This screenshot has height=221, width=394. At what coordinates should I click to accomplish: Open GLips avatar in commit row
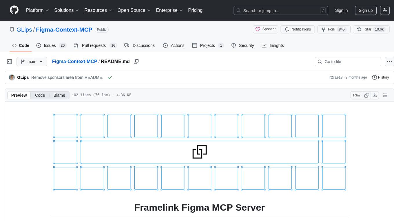tap(12, 78)
